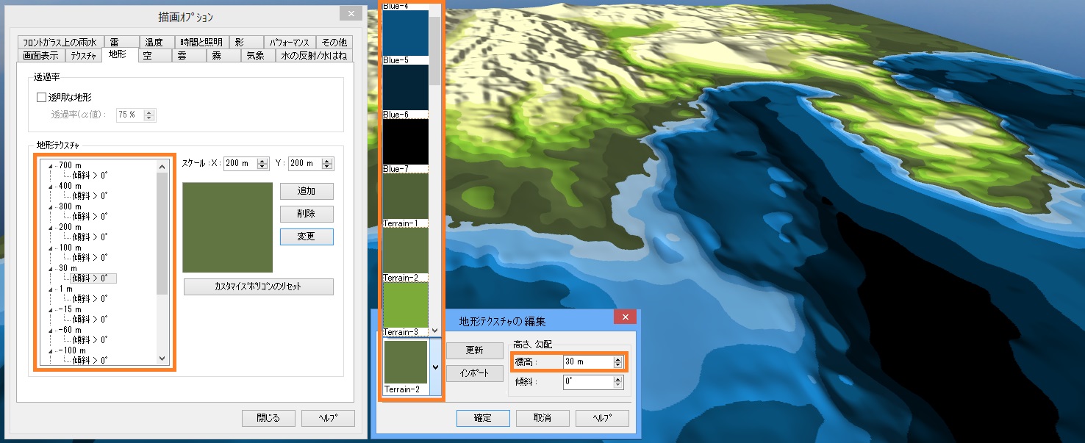Select the 傾斜 > 0° item under 400 m
Viewport: 1085px width, 443px height.
click(x=90, y=196)
